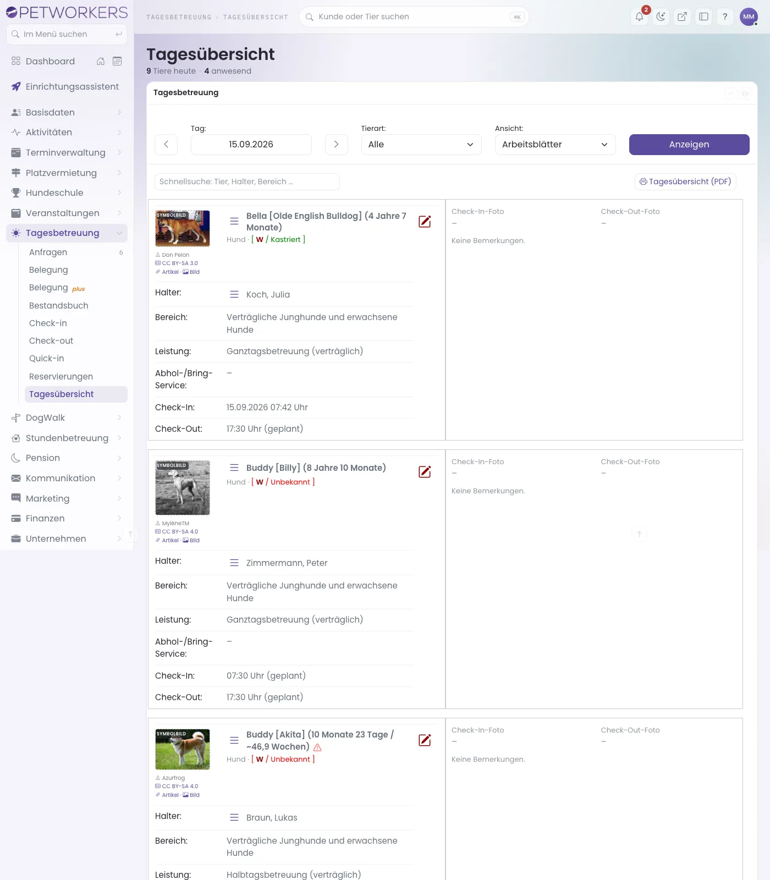Open the Tierart dropdown showing Alle
Image resolution: width=770 pixels, height=880 pixels.
(x=421, y=144)
